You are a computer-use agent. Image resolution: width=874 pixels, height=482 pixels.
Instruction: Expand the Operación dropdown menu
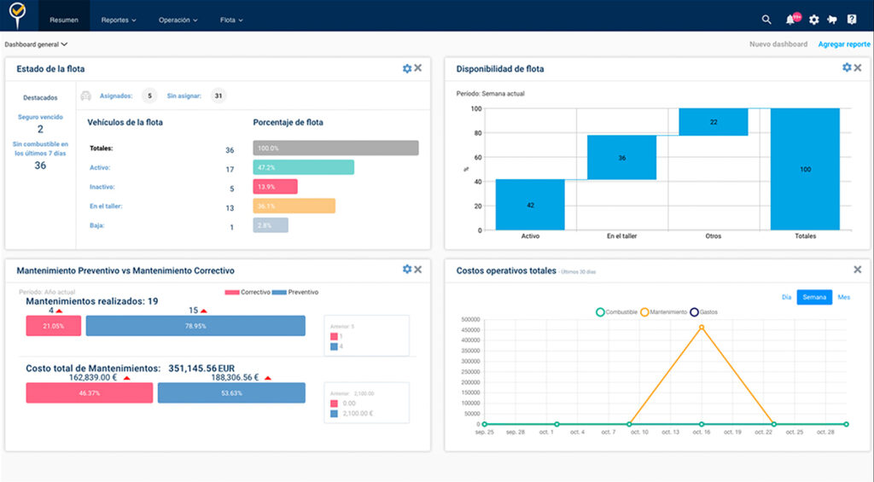click(x=178, y=20)
